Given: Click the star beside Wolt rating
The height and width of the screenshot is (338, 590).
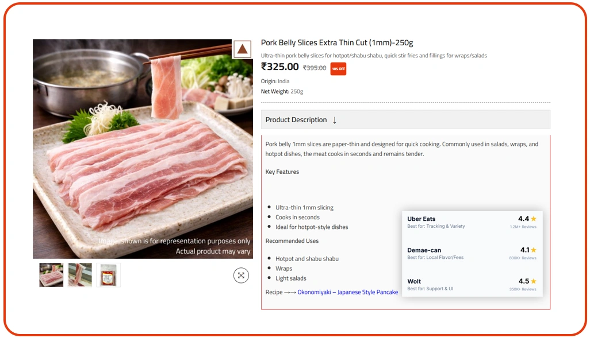Looking at the screenshot, I should pos(533,281).
